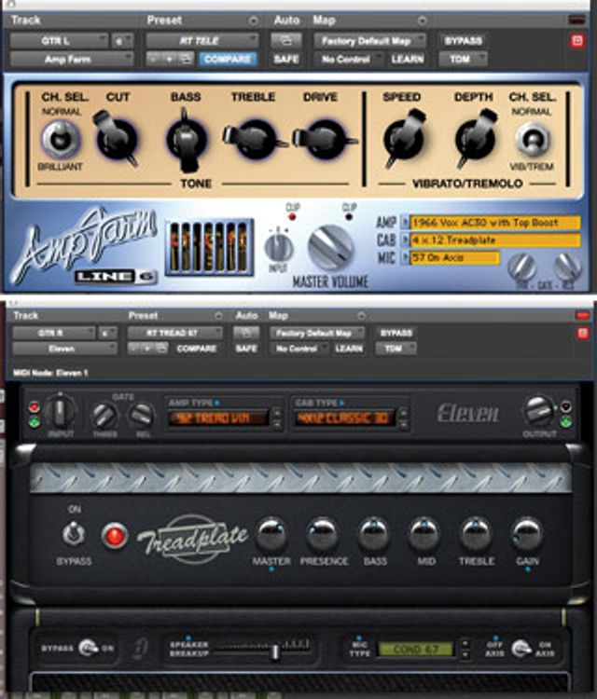Click the SPEAKER BREAKUP slider handle
This screenshot has height=699, width=597.
click(x=275, y=651)
